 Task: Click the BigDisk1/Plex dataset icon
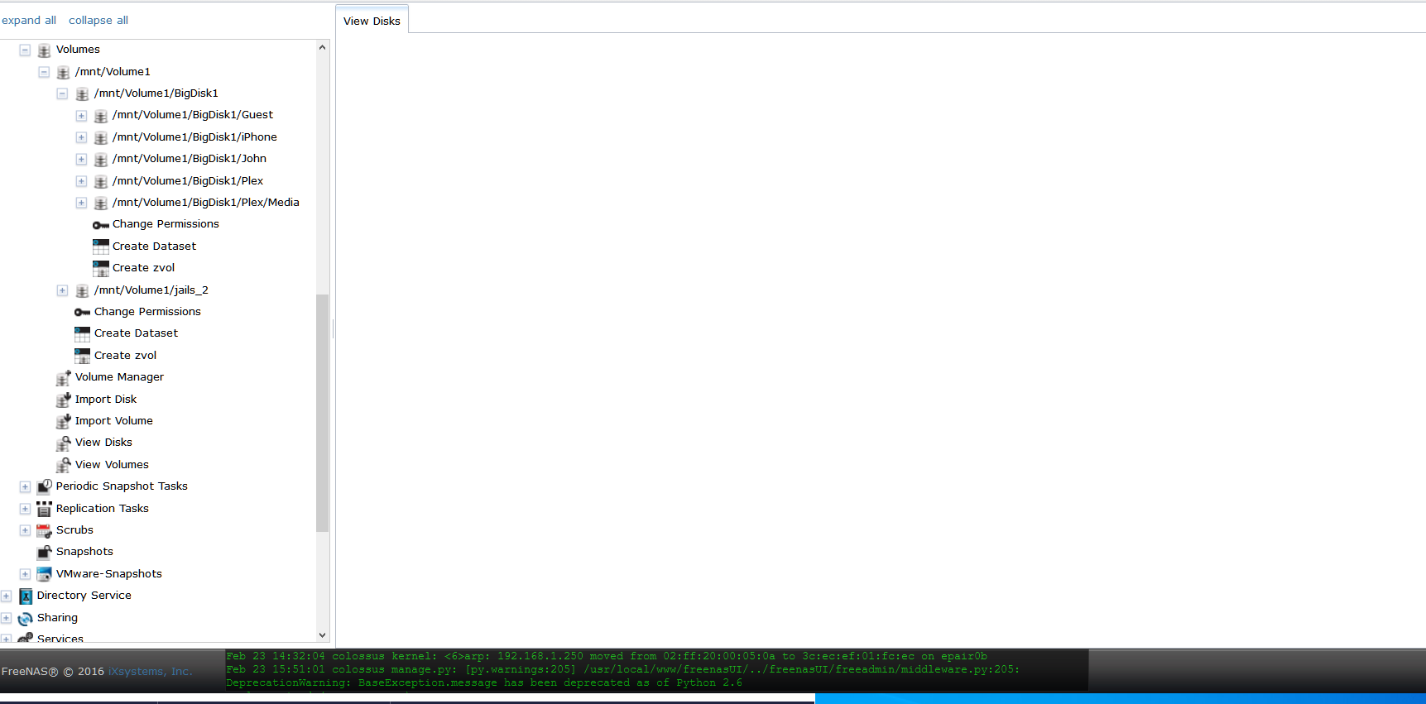101,181
